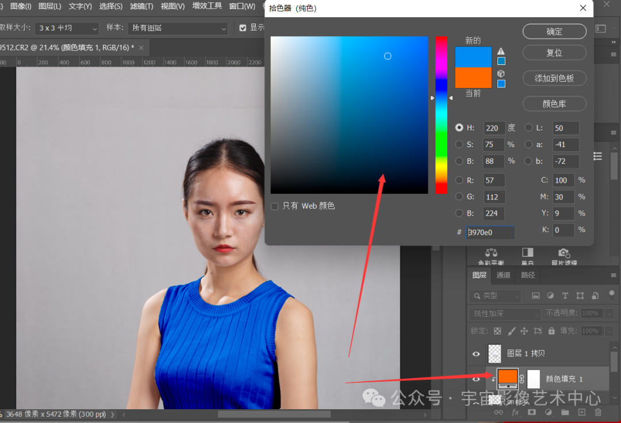The width and height of the screenshot is (621, 423).
Task: Click the create new group folder icon
Action: pos(565,412)
